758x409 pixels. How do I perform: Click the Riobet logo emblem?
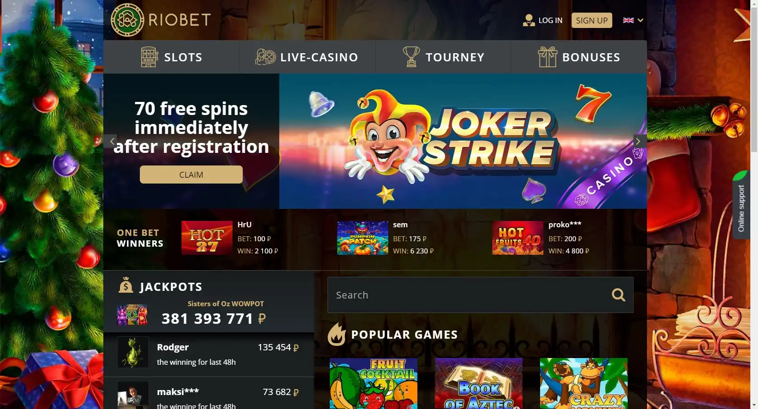click(127, 20)
